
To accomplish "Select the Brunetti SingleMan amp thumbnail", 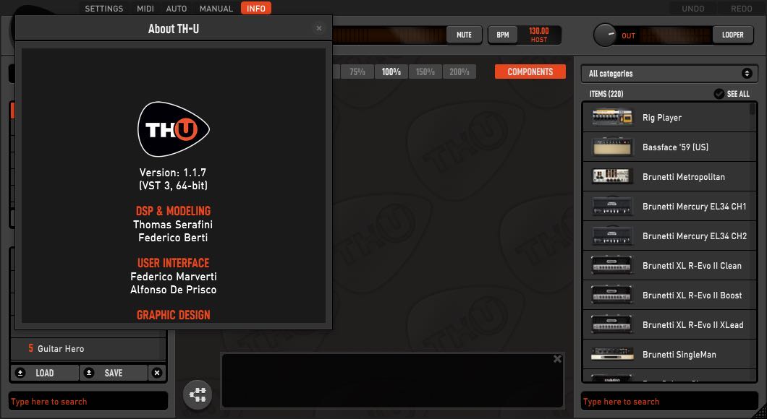I will point(612,355).
